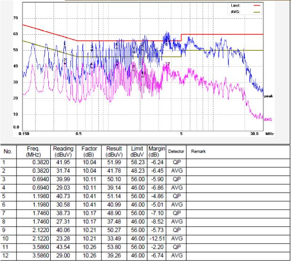The width and height of the screenshot is (291, 261).
Task: Click the 'Limit dBuV' column header
Action: (137, 152)
